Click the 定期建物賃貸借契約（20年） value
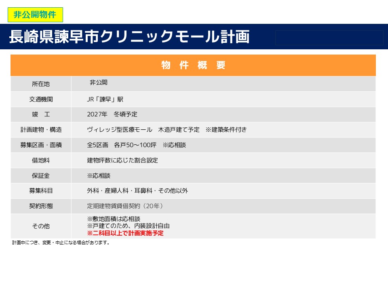The image size is (388, 291). (125, 206)
